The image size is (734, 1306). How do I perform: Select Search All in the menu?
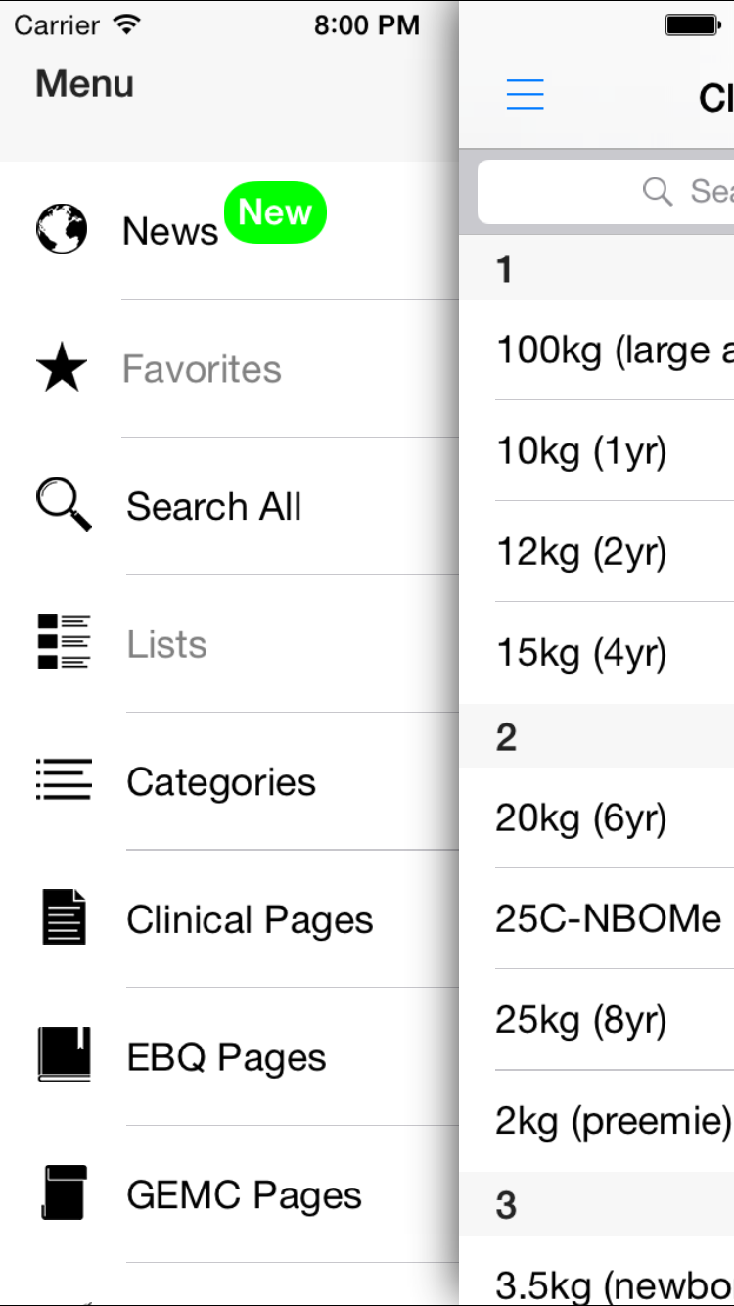[214, 507]
